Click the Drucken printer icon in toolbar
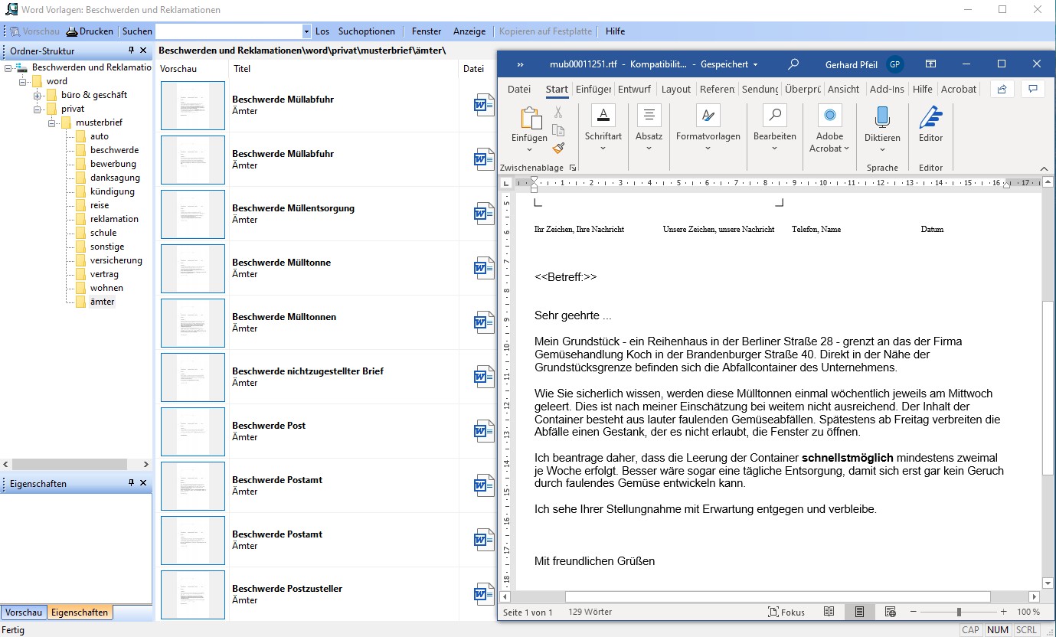The width and height of the screenshot is (1056, 637). [x=73, y=31]
